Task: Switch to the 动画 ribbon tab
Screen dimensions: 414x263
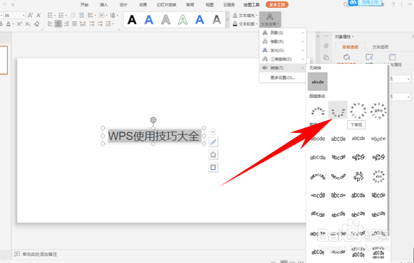Action: click(x=143, y=5)
